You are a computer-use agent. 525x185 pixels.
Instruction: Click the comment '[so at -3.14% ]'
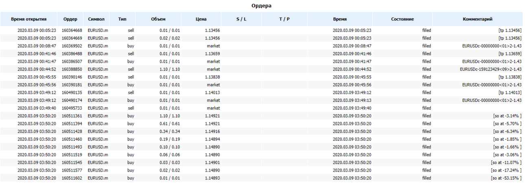click(x=507, y=116)
